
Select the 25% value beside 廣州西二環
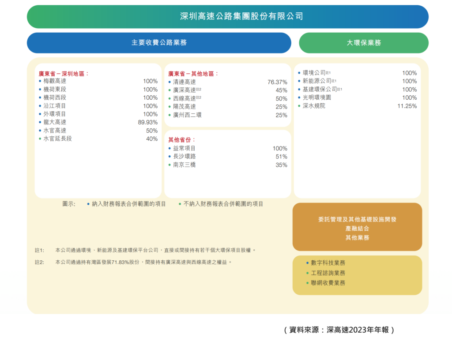282,115
